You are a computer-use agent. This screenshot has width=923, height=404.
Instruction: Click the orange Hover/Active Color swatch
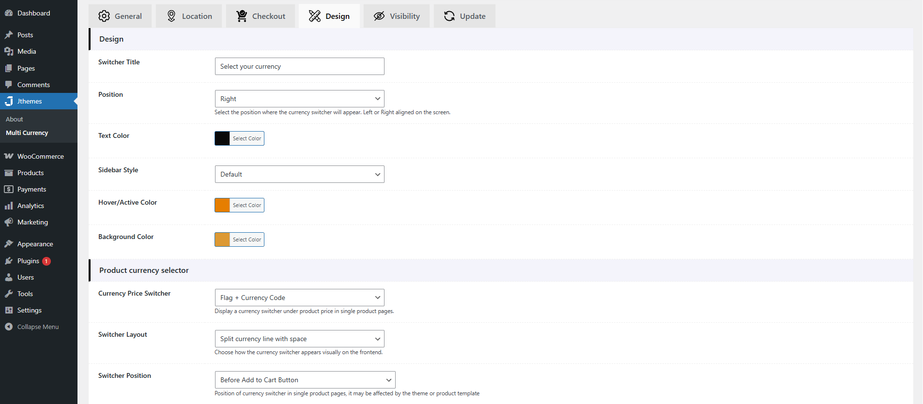[x=222, y=205]
